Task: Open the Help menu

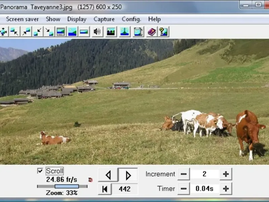Action: click(x=154, y=19)
